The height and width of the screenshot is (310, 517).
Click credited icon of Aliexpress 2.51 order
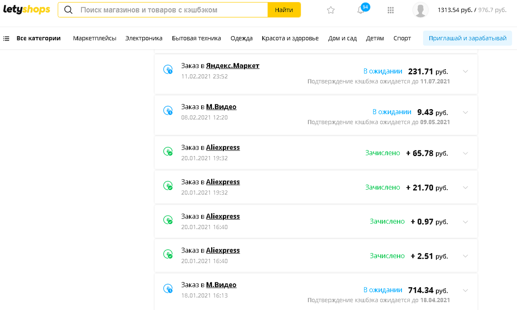168,254
